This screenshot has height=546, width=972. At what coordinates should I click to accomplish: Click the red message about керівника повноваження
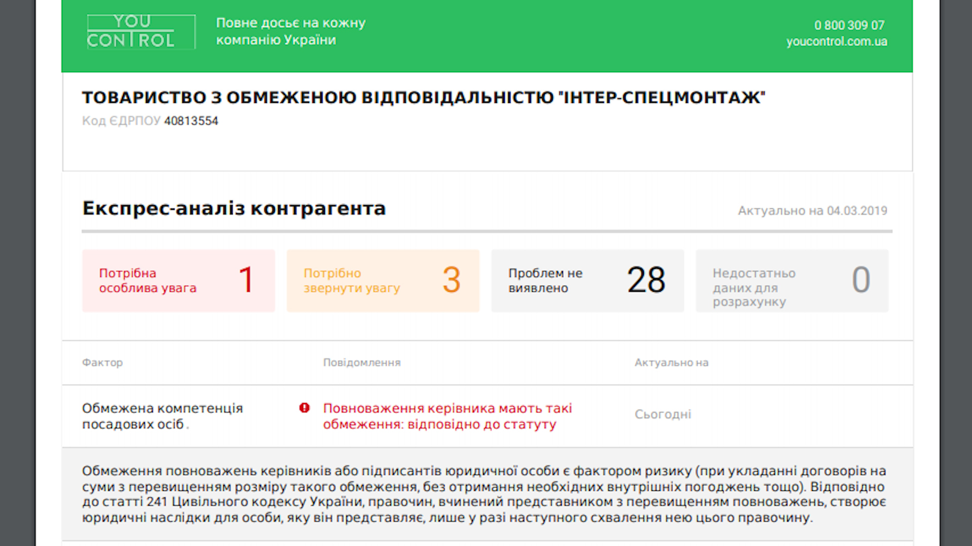point(448,416)
